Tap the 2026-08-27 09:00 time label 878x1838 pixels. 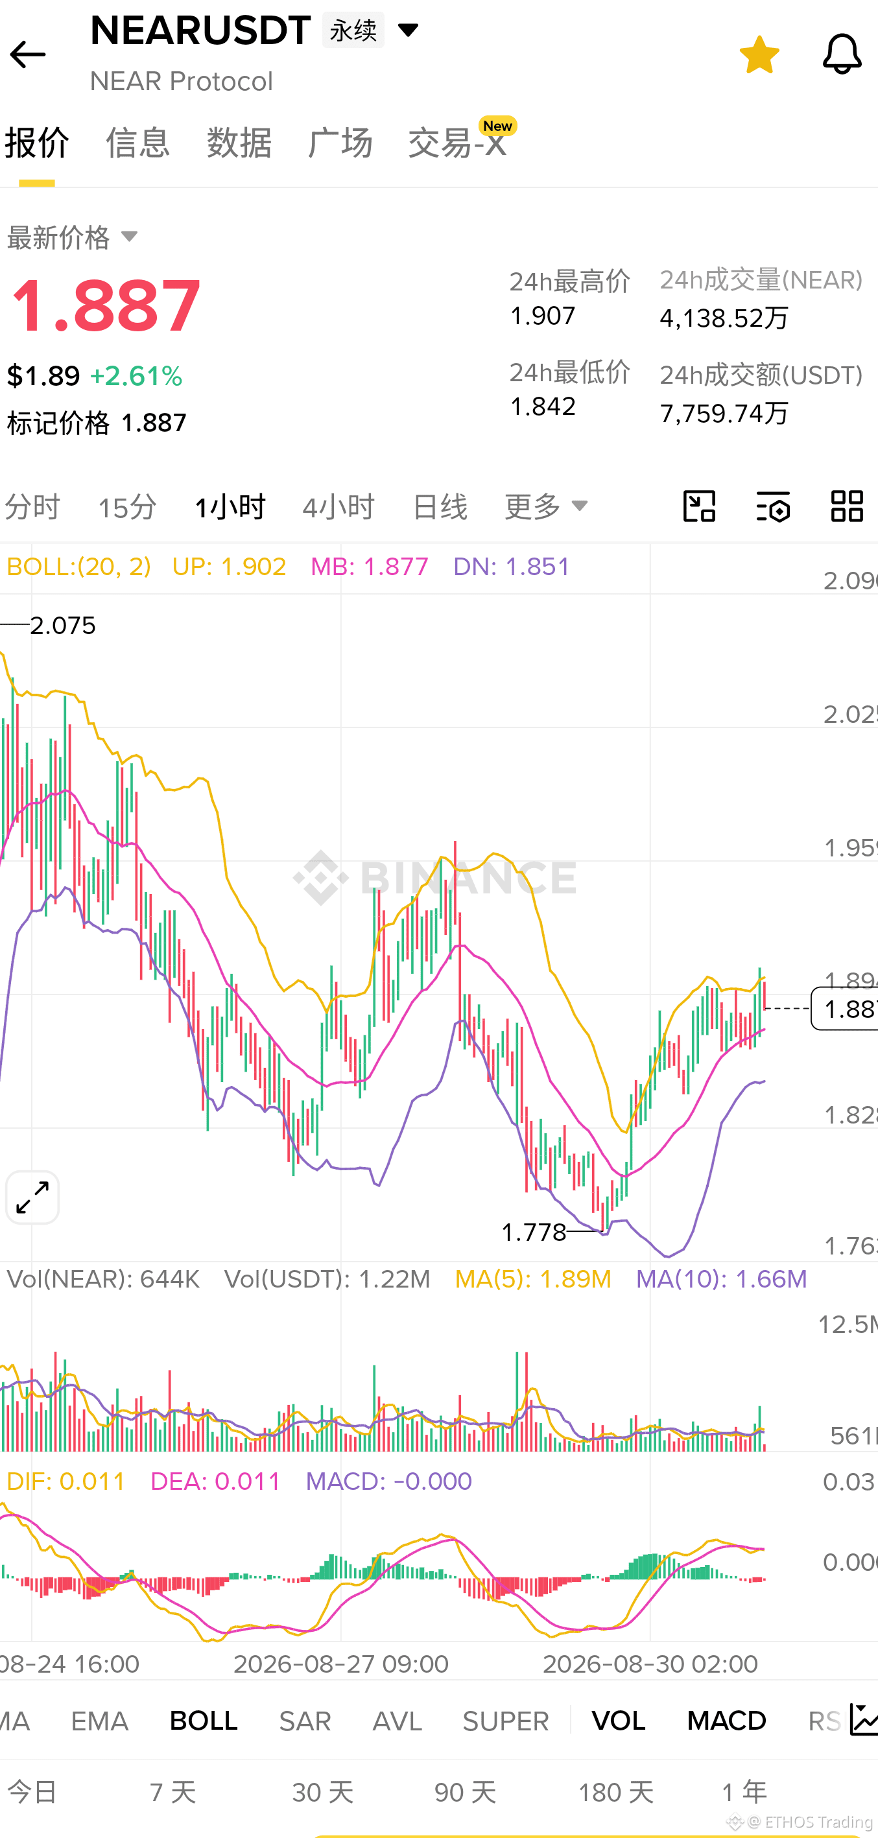tap(340, 1664)
